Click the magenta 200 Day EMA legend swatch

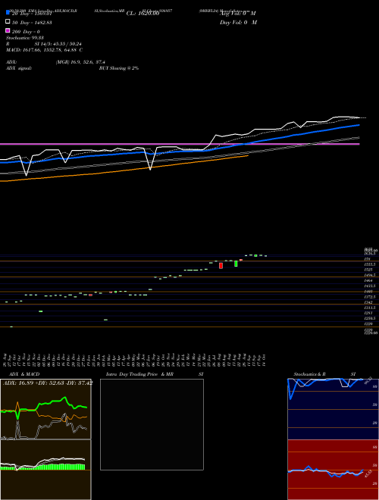tap(8, 30)
